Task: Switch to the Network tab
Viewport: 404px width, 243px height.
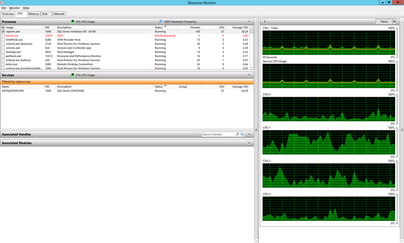Action: coord(59,14)
